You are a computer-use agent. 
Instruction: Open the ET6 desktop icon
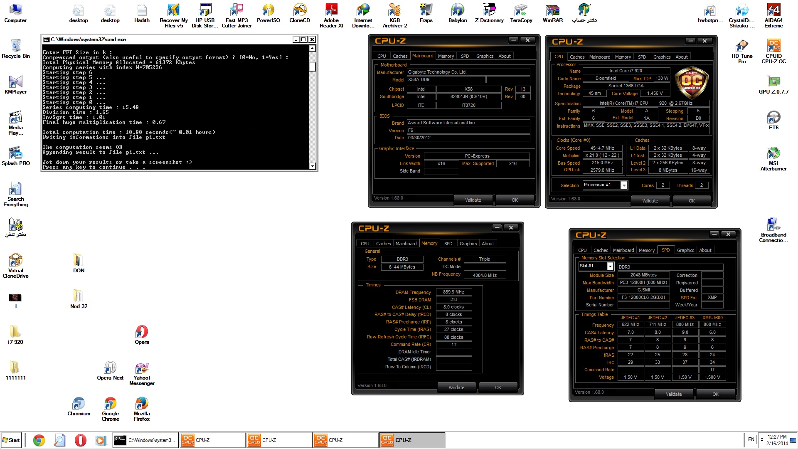point(773,121)
